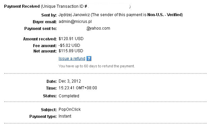Click the date value Dec 3, 2012
Screen dimensions: 211x128
70,81
